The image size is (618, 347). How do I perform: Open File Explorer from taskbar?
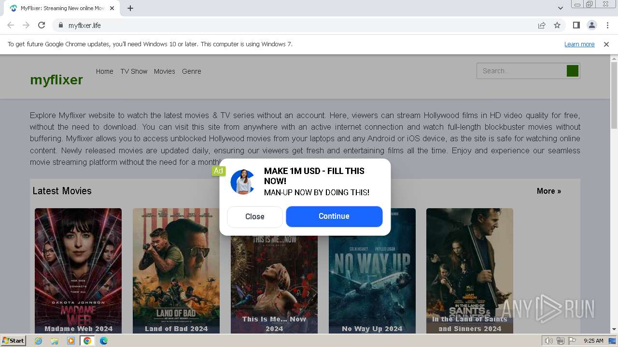[x=55, y=341]
